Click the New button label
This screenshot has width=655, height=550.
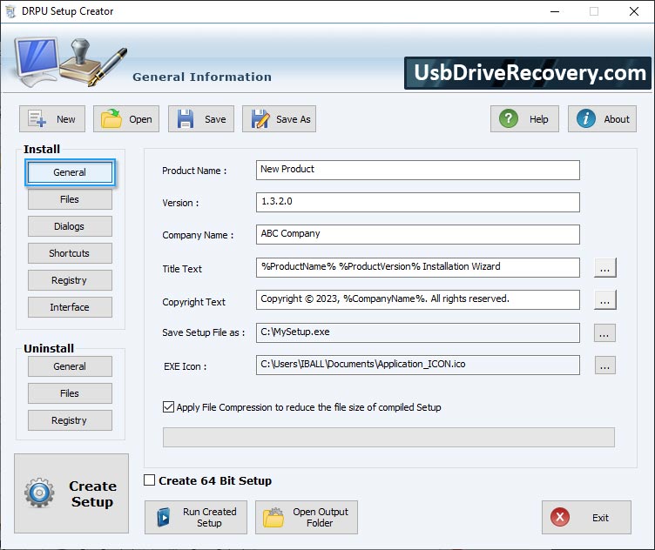(x=66, y=119)
